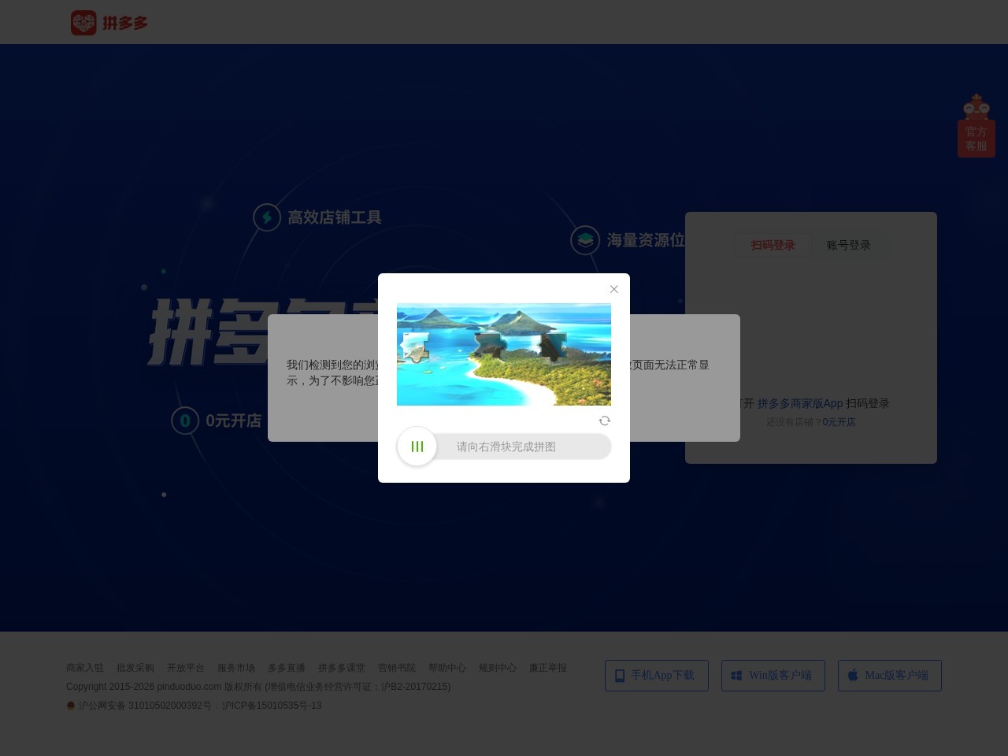Viewport: 1008px width, 756px height.
Task: Open the 开放平台 footer link
Action: pyautogui.click(x=186, y=668)
